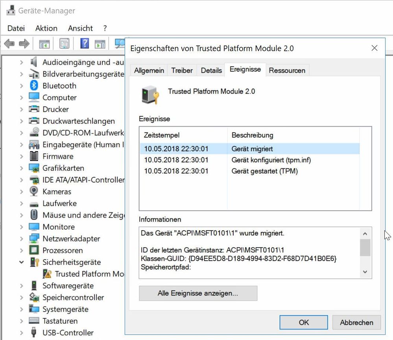Image resolution: width=393 pixels, height=340 pixels.
Task: Click the back arrow toolbar icon
Action: tap(9, 43)
